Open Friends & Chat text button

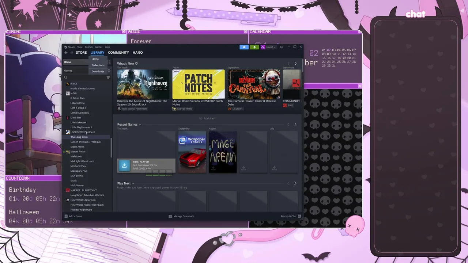click(288, 216)
